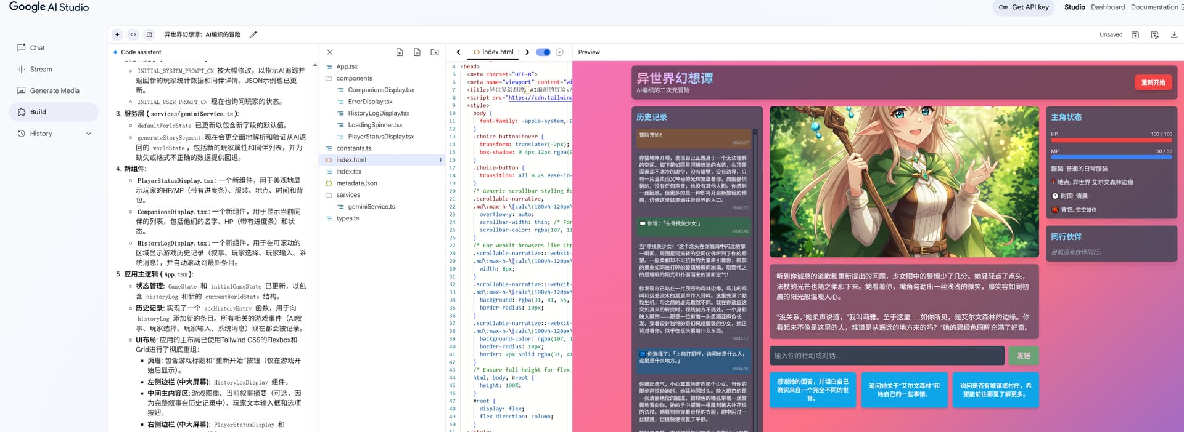The image size is (1184, 432).
Task: Toggle the blue switch beside index.html tab
Action: point(543,52)
